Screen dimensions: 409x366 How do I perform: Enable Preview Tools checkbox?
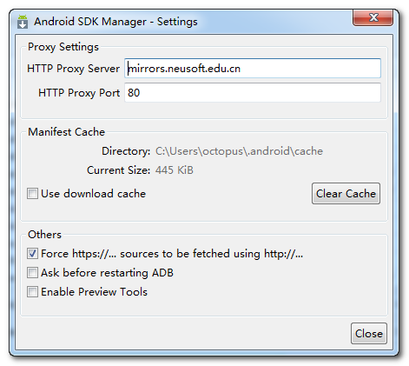tap(32, 292)
